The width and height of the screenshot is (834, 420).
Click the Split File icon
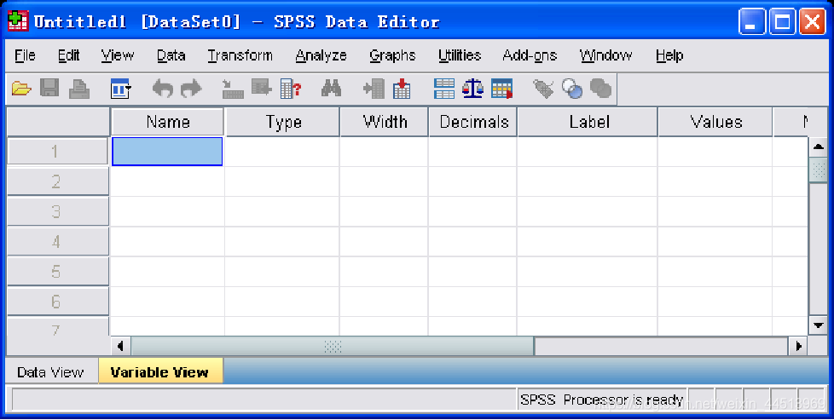[x=444, y=89]
